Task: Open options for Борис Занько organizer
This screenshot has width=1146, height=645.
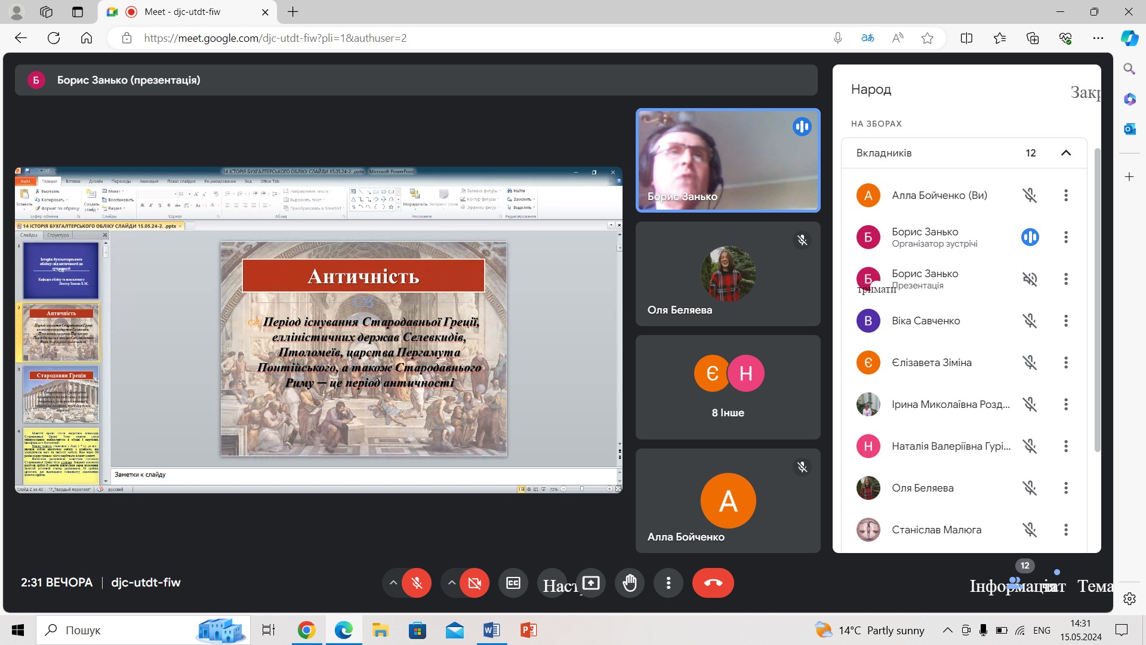Action: (1066, 237)
